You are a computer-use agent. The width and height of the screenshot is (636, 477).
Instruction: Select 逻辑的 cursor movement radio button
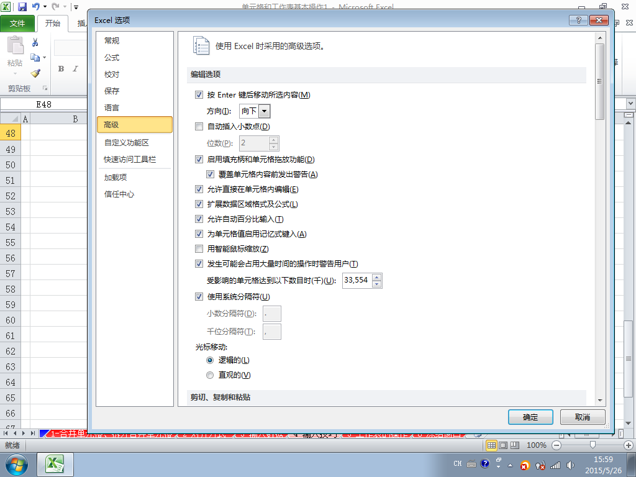point(210,360)
